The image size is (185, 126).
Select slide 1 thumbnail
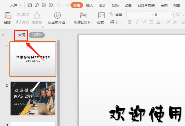pos(33,59)
